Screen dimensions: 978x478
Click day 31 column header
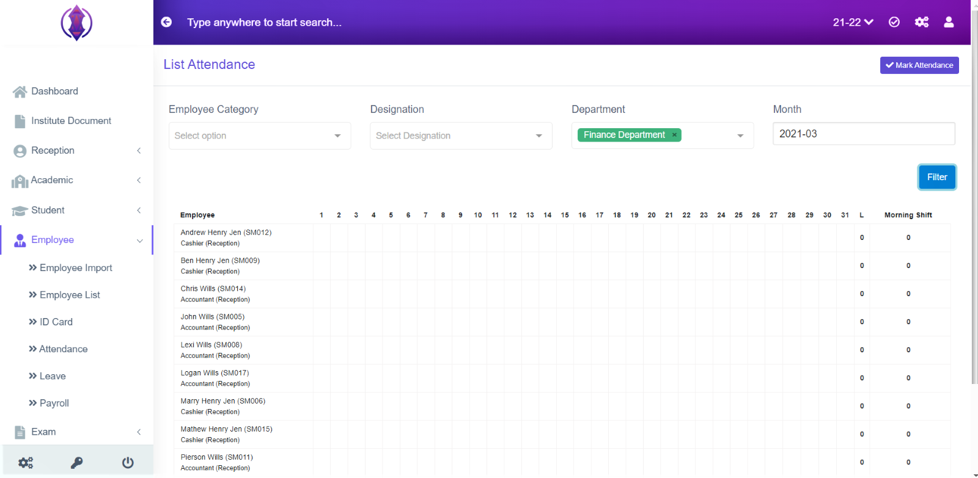[845, 215]
